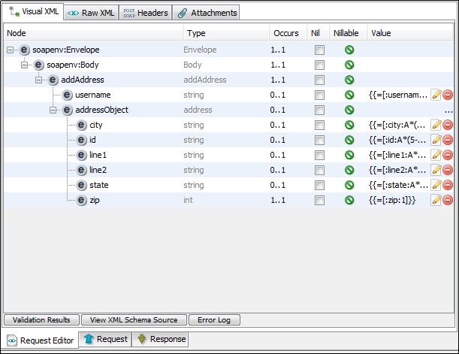This screenshot has width=459, height=354.
Task: Open the Validation Results panel
Action: (x=41, y=319)
